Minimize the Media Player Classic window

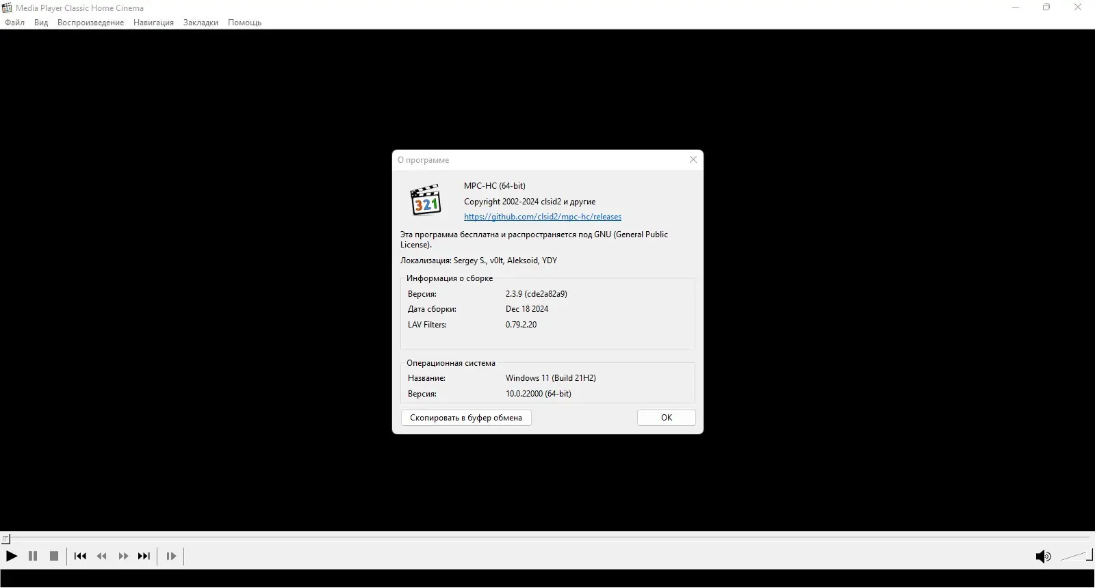pyautogui.click(x=1016, y=8)
